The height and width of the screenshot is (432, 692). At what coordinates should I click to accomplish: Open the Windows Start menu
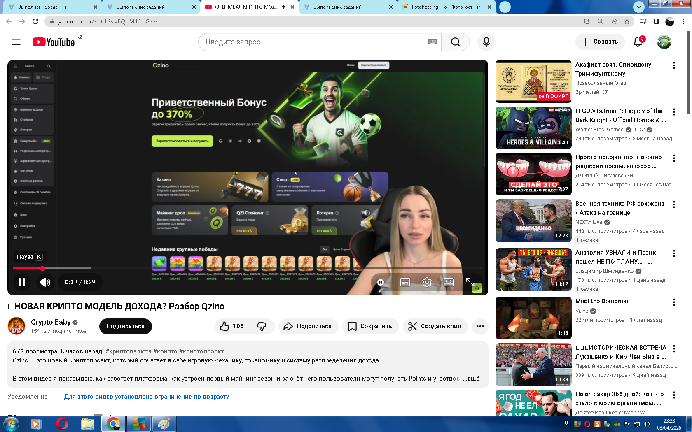point(11,424)
